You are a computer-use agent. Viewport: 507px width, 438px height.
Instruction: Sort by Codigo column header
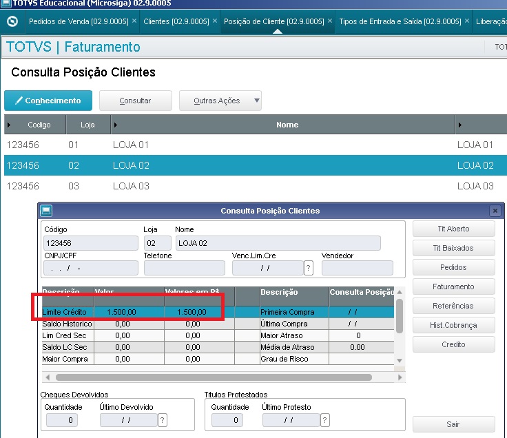(39, 125)
